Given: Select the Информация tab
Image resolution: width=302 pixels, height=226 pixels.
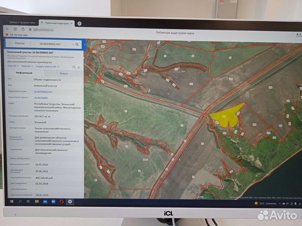Looking at the screenshot, I should [24, 72].
